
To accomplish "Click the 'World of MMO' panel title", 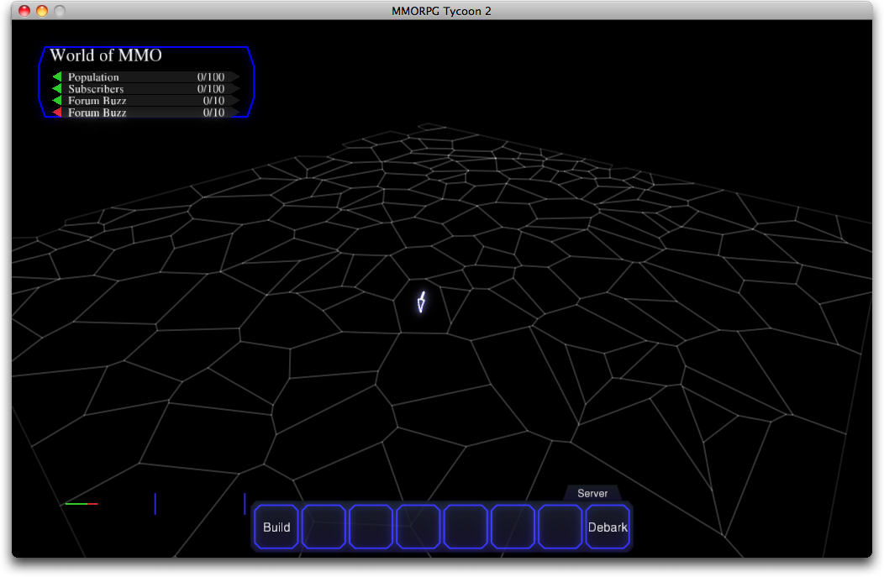I will pos(106,55).
